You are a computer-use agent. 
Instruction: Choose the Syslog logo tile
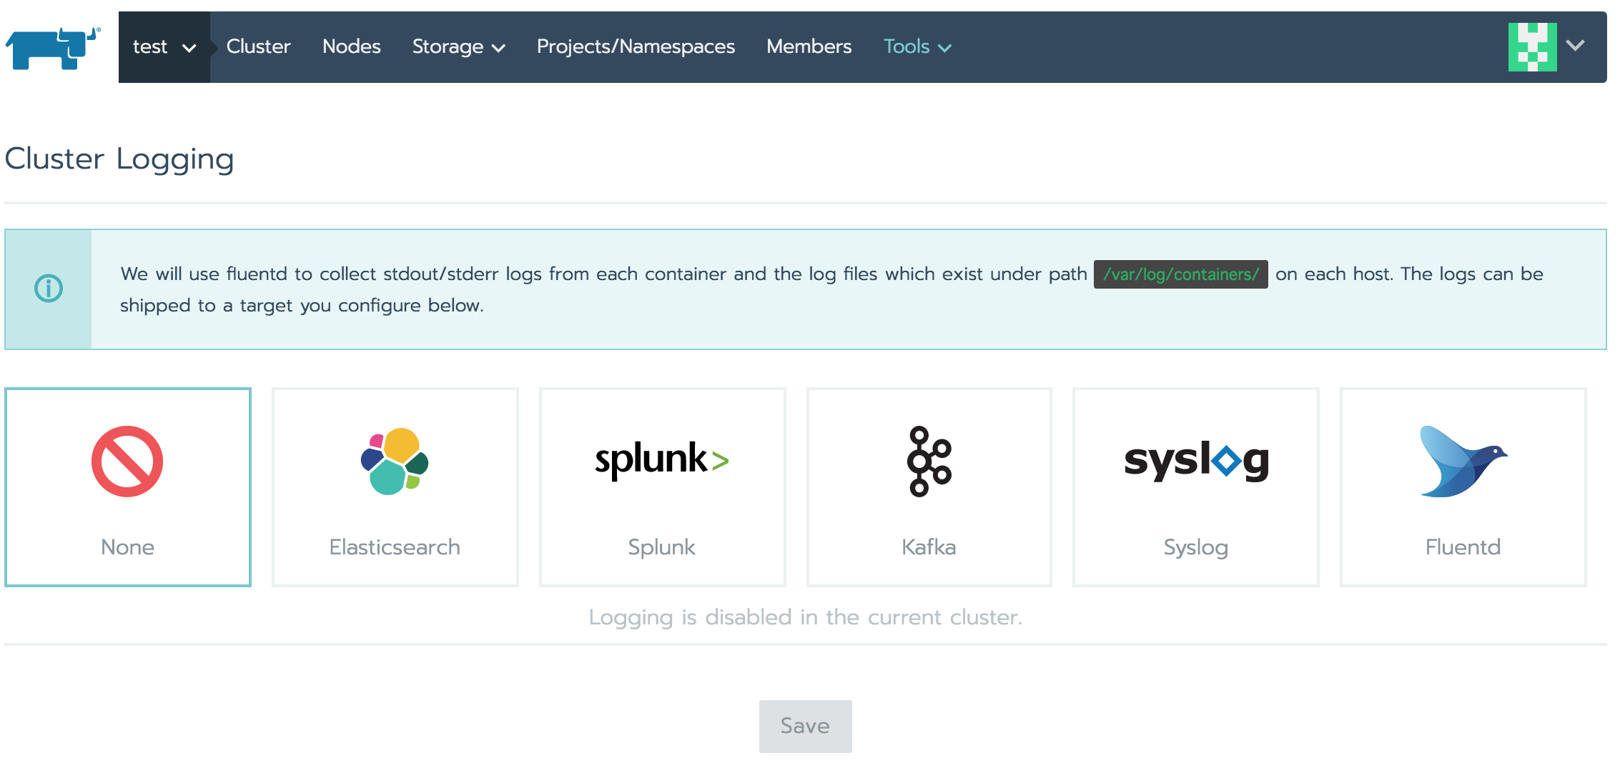pos(1196,461)
